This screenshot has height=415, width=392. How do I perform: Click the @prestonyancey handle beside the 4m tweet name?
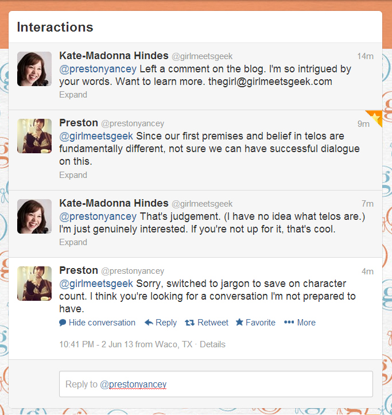[133, 271]
